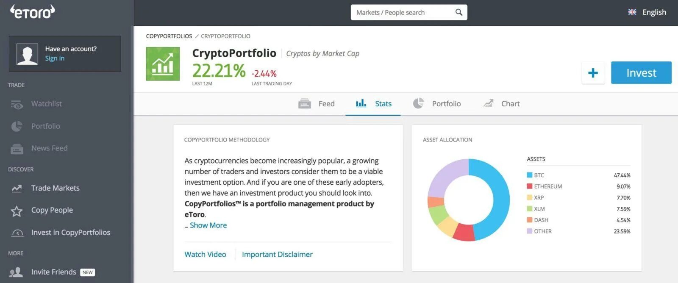Click the blue BTC color swatch
The image size is (678, 283).
[x=529, y=175]
